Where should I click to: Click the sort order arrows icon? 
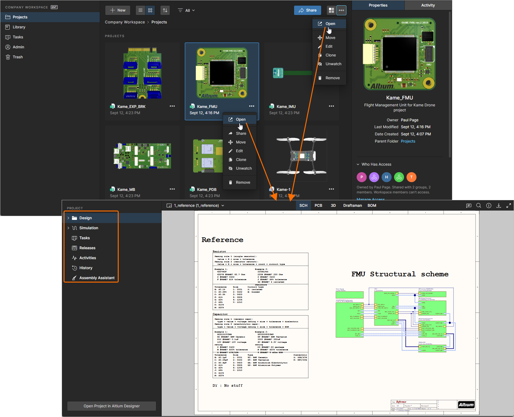tap(165, 10)
